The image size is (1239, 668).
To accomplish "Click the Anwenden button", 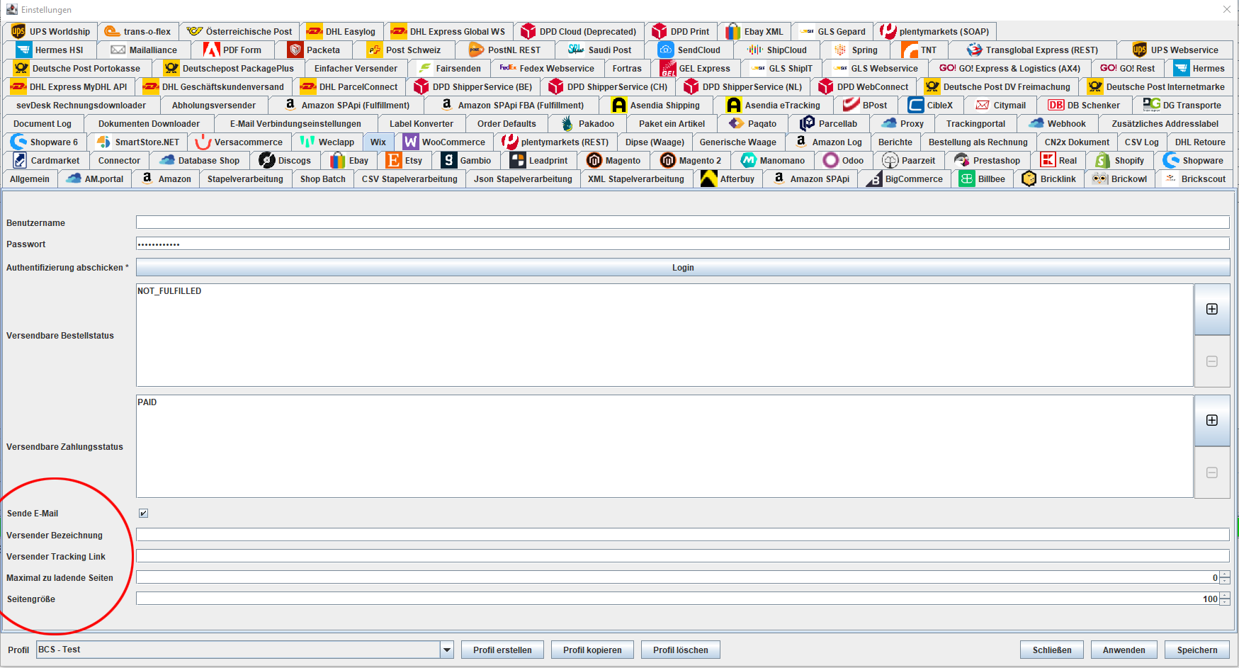I will point(1124,650).
